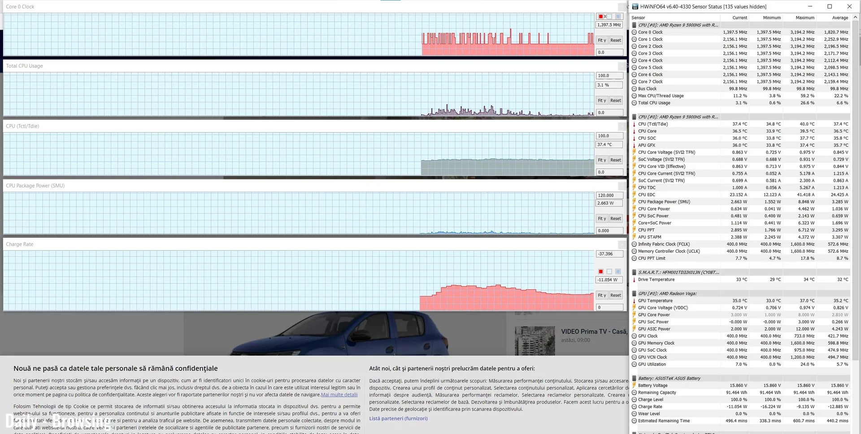Select the Max CPU/Thread Usage sensor row label

tap(661, 96)
